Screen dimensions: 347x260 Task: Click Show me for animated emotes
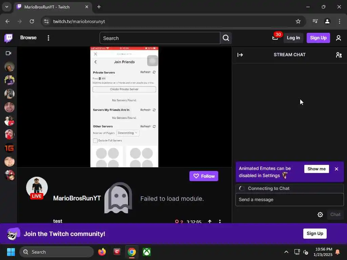317,169
